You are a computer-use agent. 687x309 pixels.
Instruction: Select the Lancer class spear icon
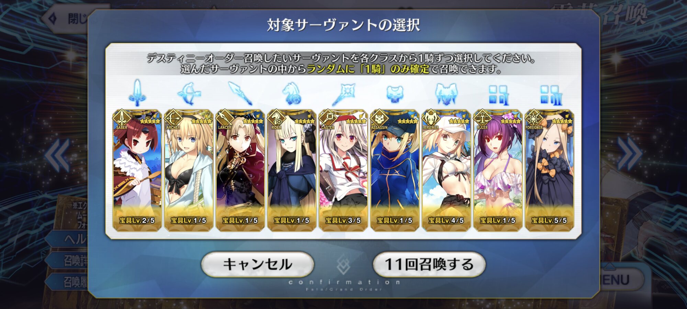240,93
